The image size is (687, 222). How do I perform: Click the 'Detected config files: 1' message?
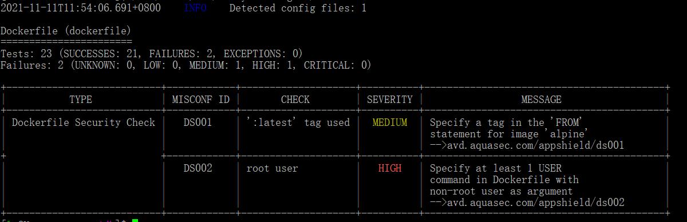click(x=298, y=8)
